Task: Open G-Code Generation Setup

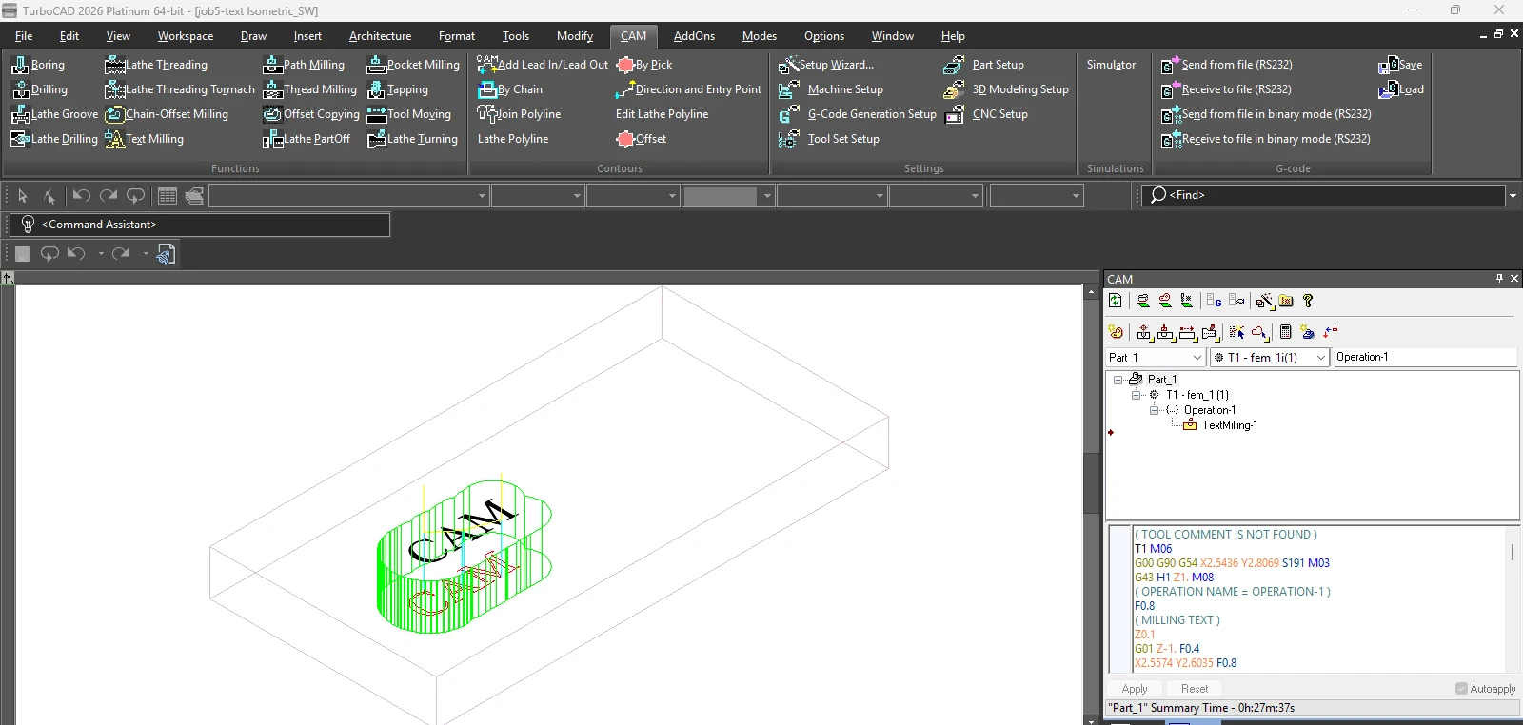Action: [858, 114]
